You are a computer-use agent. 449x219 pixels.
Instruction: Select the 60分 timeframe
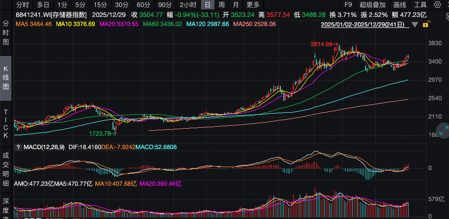point(143,4)
